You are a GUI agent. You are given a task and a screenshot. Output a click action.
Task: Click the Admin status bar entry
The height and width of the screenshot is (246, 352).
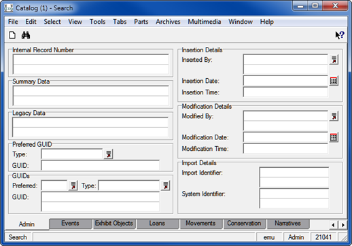click(x=296, y=237)
